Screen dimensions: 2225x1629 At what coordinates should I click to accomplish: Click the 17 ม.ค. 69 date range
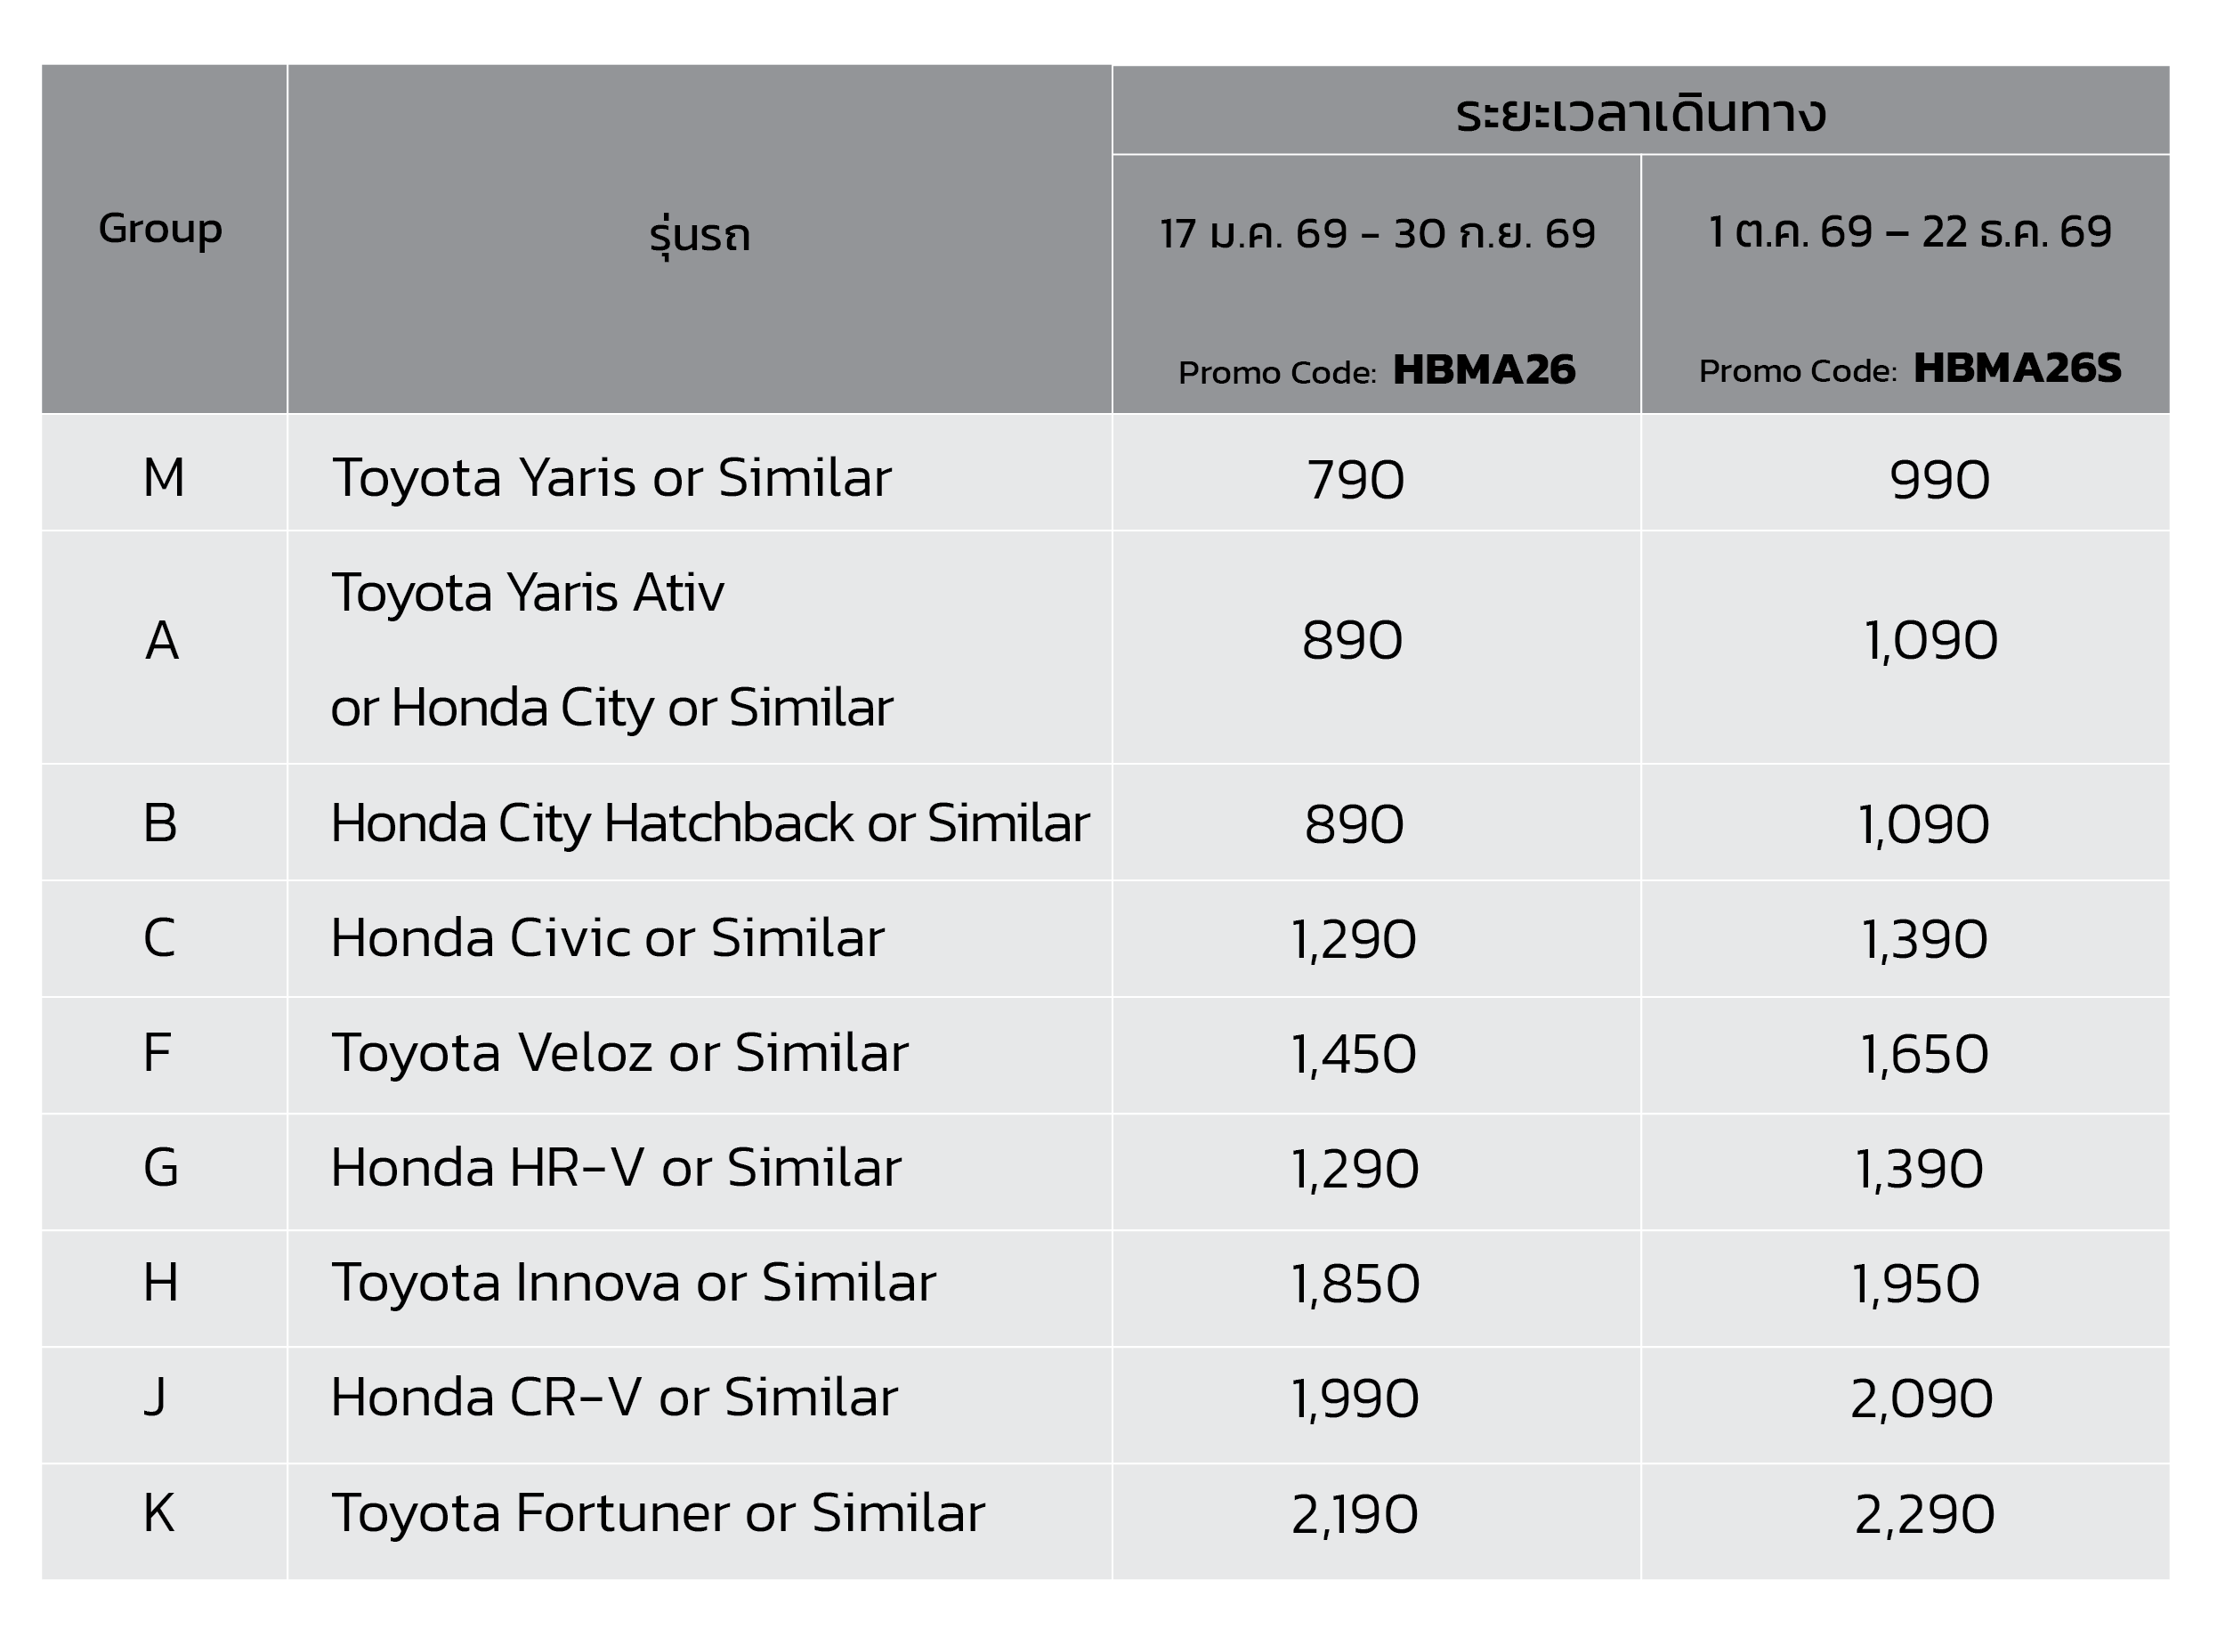pos(1376,234)
